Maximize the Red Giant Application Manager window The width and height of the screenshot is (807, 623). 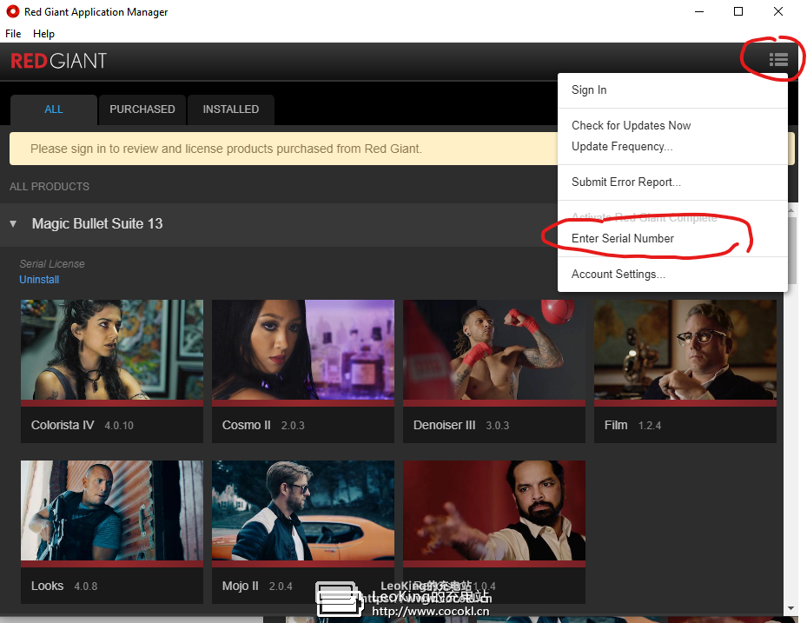tap(738, 11)
